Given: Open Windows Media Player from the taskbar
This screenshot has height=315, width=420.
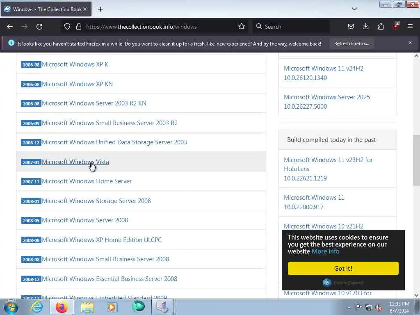Looking at the screenshot, I should [112, 307].
